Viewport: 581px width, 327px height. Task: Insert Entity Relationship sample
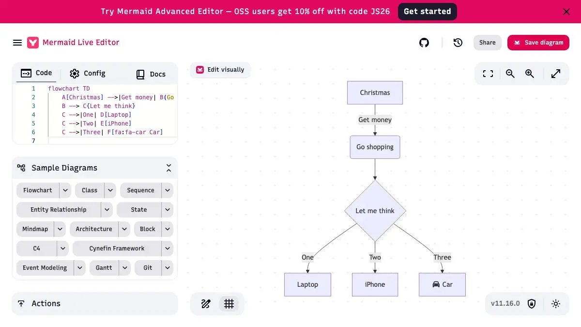click(59, 210)
